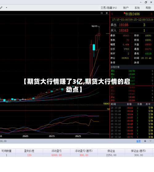The height and width of the screenshot is (172, 154).
Task: Select the pencil drawing tool icon
Action: (1, 8)
